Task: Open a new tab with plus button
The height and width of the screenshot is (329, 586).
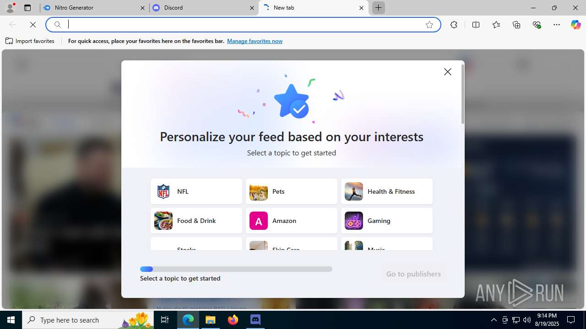Action: click(379, 8)
